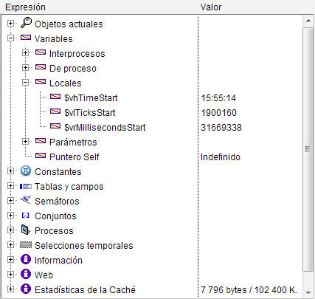Click the magnifier icon beside Objetos actuales

pyautogui.click(x=26, y=23)
